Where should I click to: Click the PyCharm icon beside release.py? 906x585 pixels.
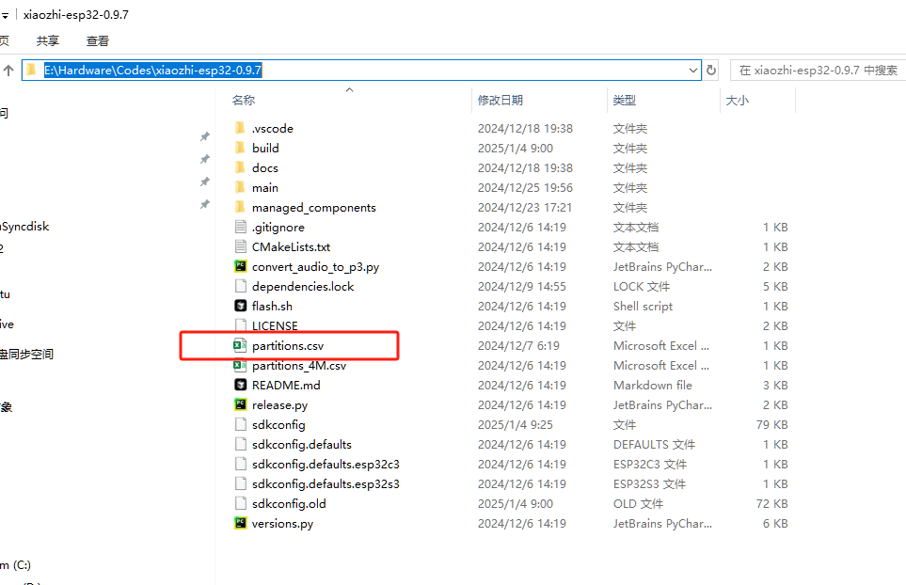(x=240, y=404)
